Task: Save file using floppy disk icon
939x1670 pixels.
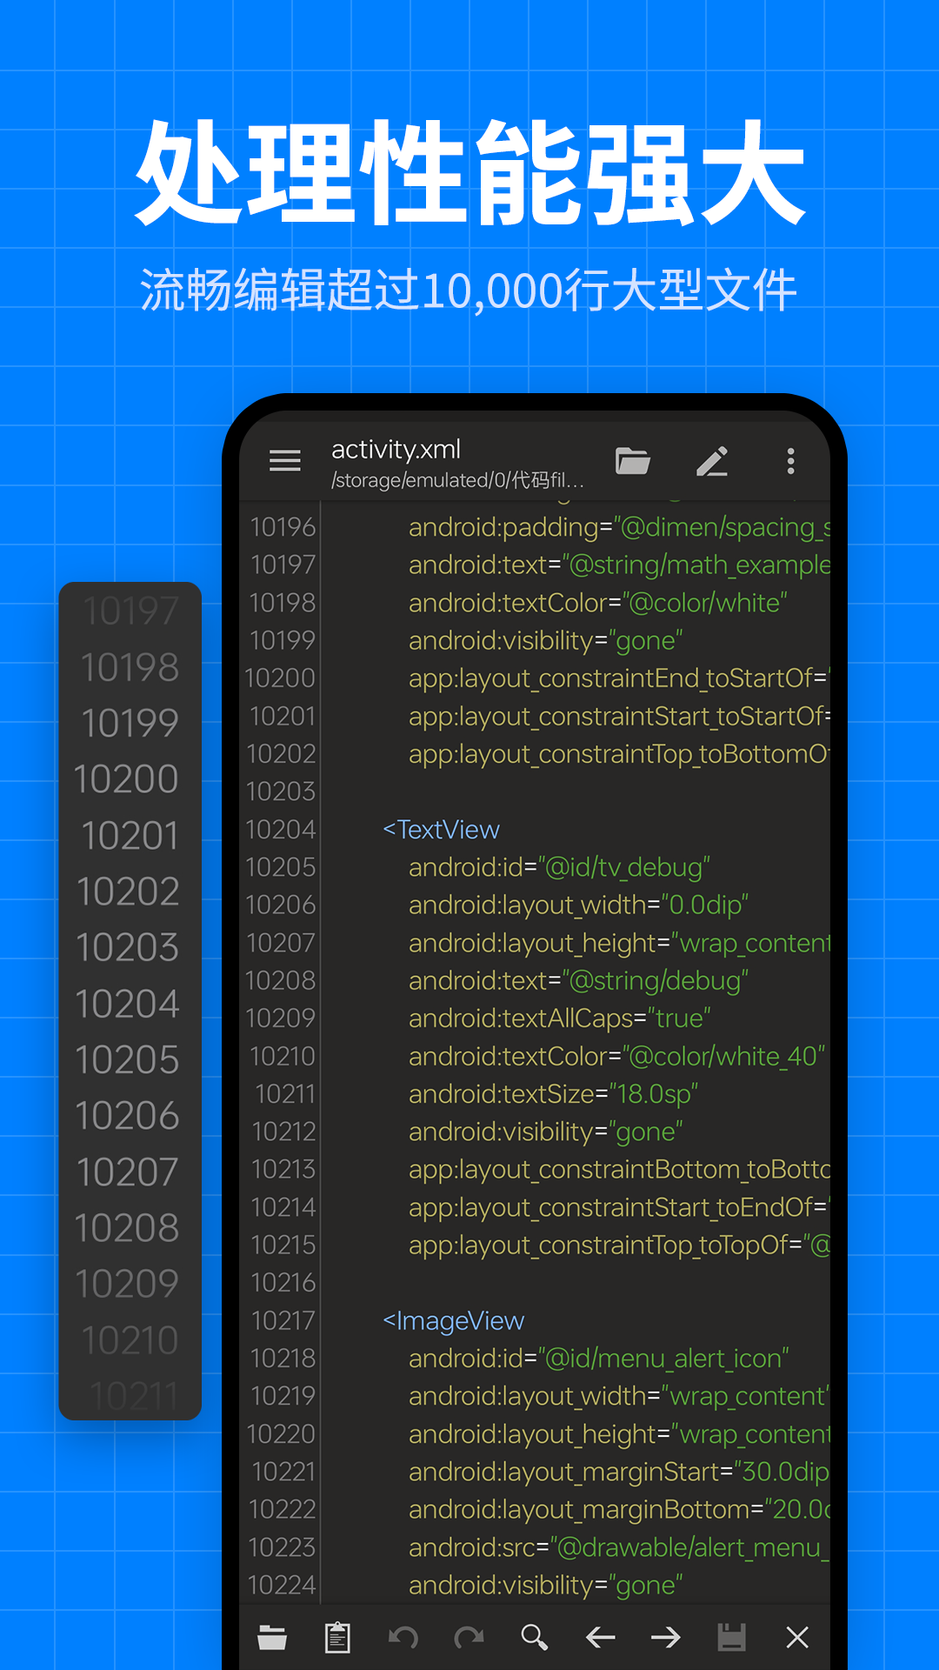Action: click(x=731, y=1638)
